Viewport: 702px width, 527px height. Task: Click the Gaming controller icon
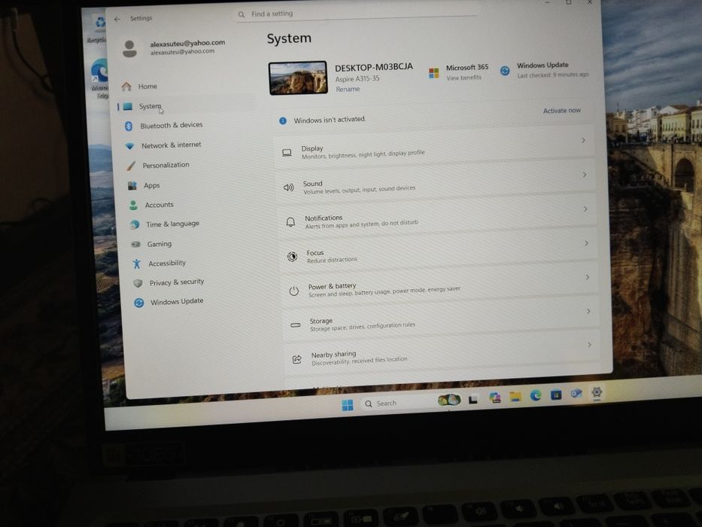(x=135, y=244)
